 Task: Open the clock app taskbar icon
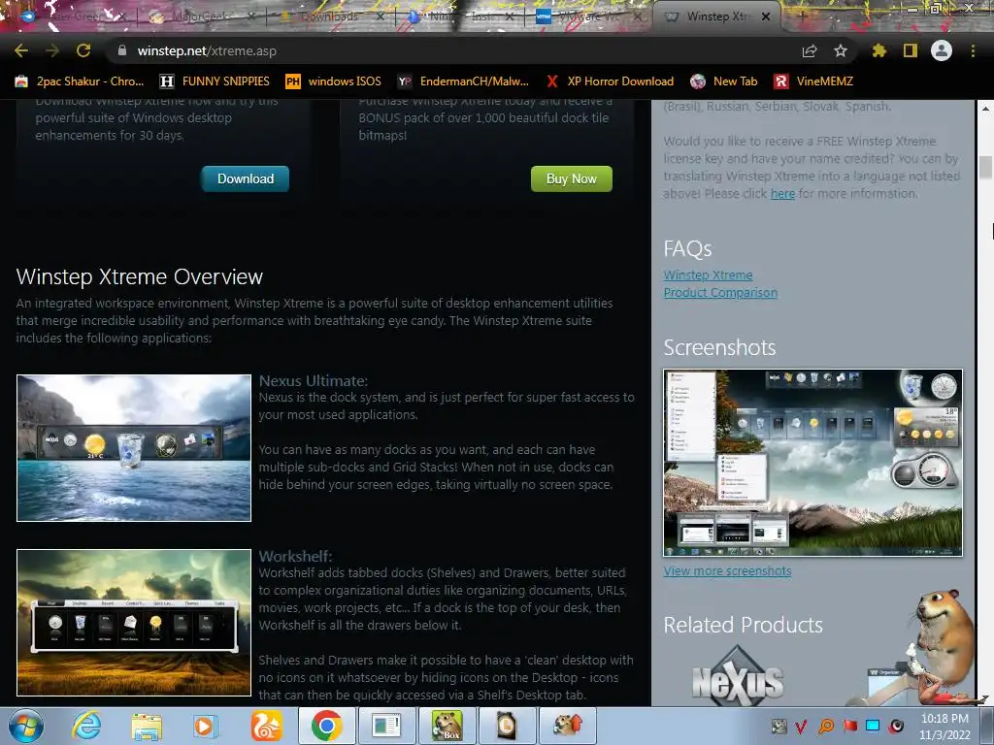click(x=507, y=726)
